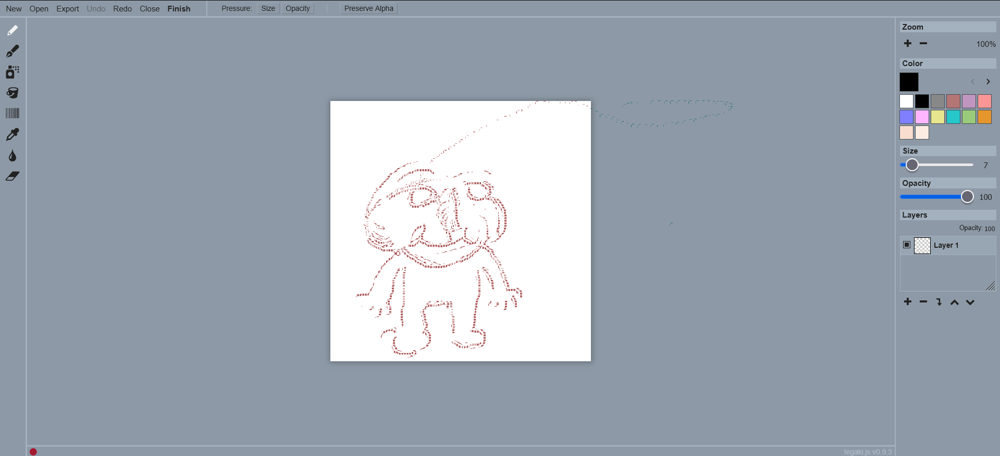This screenshot has height=456, width=1000.
Task: Pick the green palette swatch
Action: [x=969, y=117]
